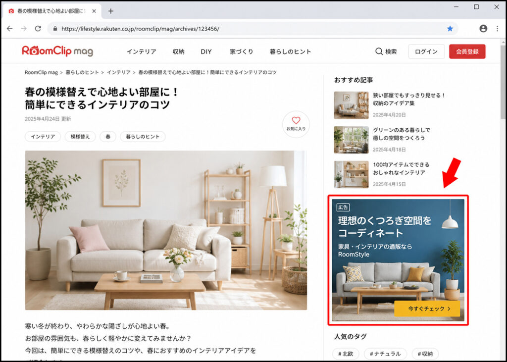
Task: Open the browser profile avatar icon
Action: tap(483, 28)
